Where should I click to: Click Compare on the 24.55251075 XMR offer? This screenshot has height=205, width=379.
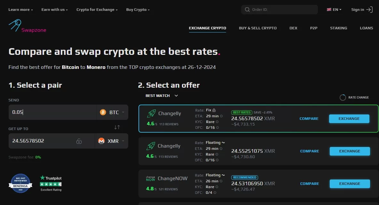(x=310, y=151)
